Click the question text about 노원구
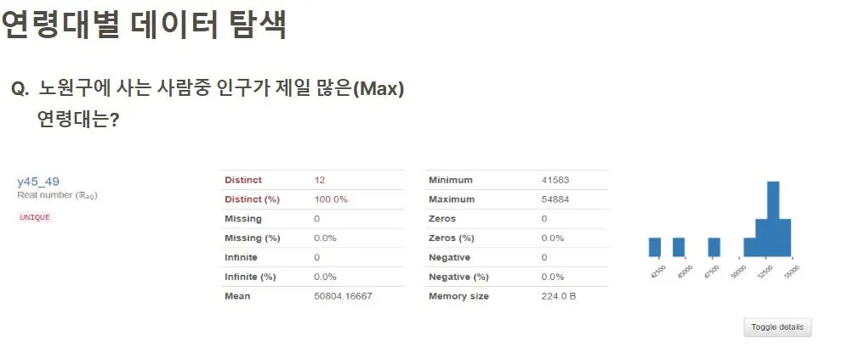Screen dimensions: 842x364 coord(208,104)
